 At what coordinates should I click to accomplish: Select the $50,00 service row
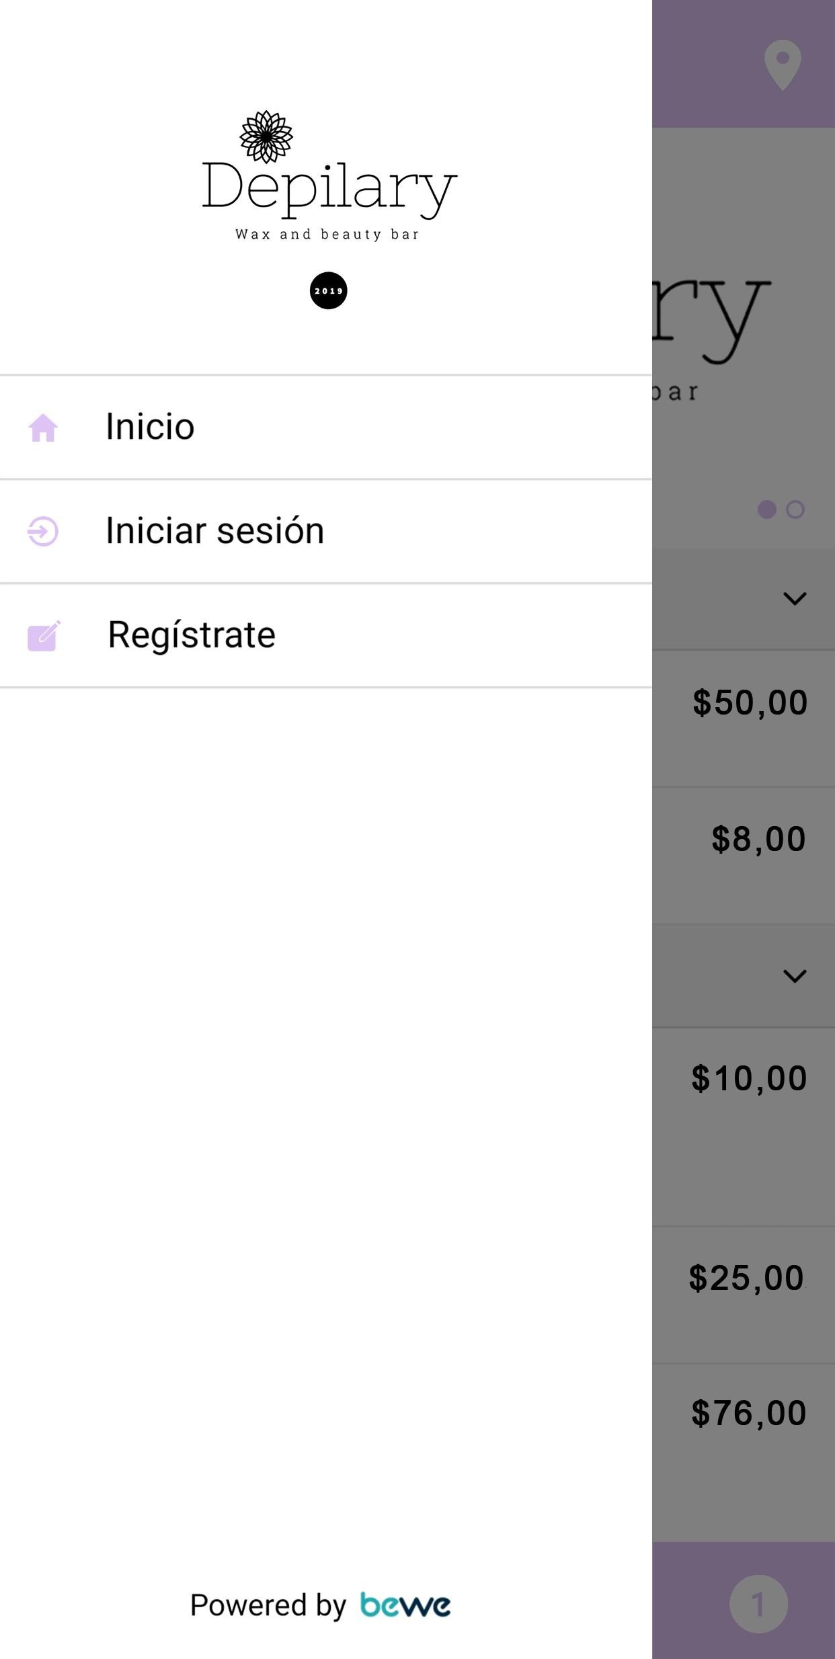(x=744, y=718)
